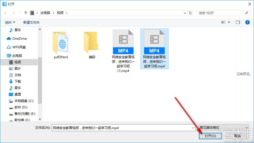Select 视频 in the address breadcrumb
The image size is (254, 143).
click(x=60, y=13)
